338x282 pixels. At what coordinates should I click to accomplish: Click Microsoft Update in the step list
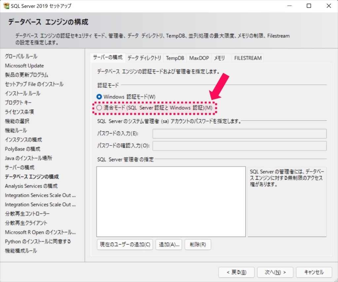coord(24,65)
